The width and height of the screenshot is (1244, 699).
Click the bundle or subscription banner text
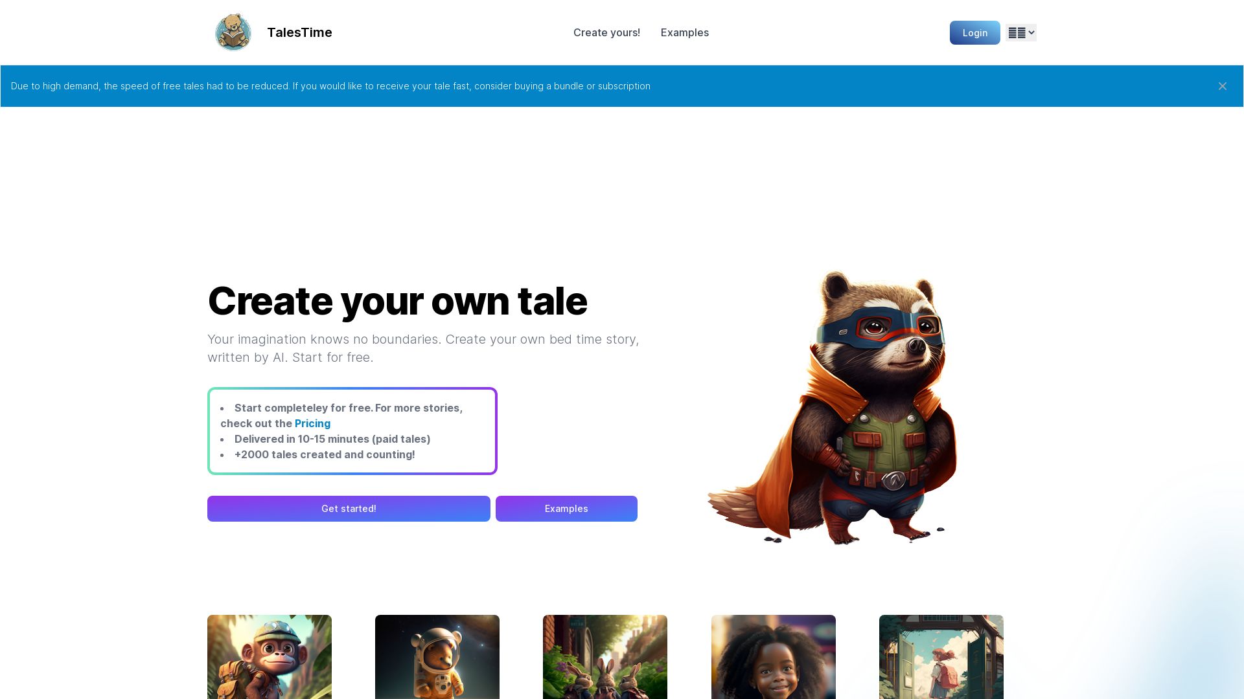click(x=330, y=85)
